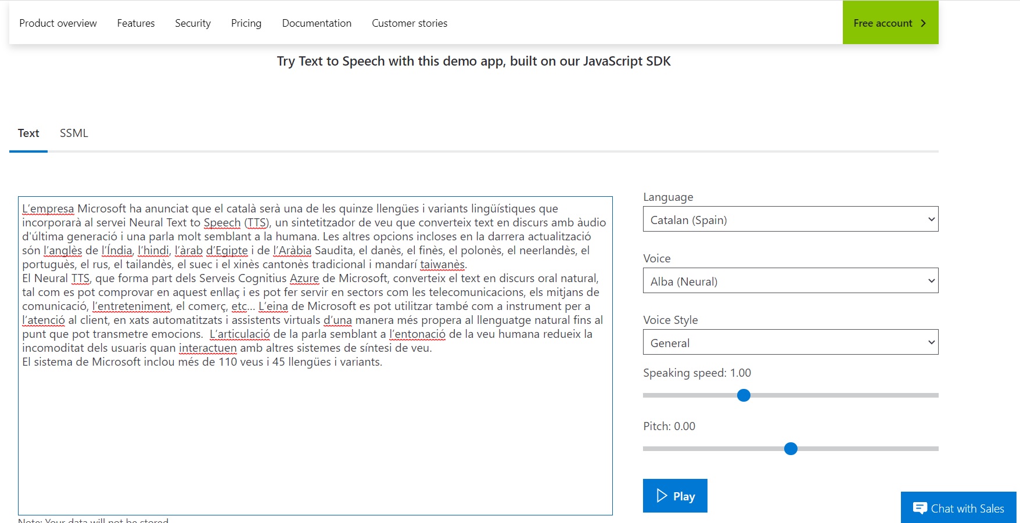Screen dimensions: 1020x523
Task: Go to the Features page
Action: (x=136, y=23)
